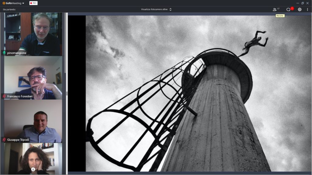Click the down arrow on the bottom video tile
This screenshot has height=175, width=312.
pos(33,169)
